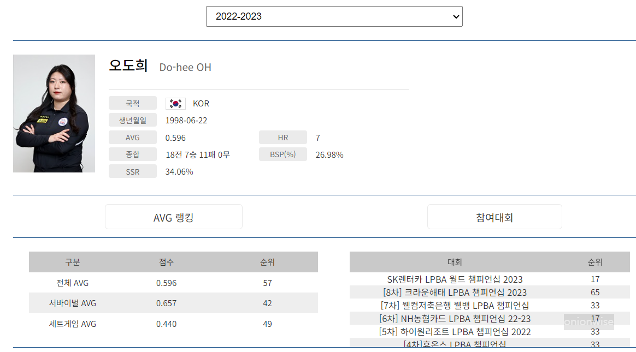Click the player photo of 오도희
Screen dimensions: 636x352
click(54, 113)
